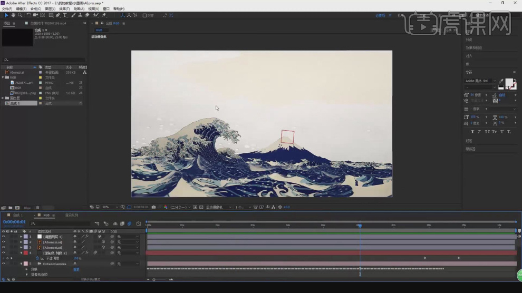This screenshot has width=522, height=293.
Task: Select the Clone Stamp tool
Action: pyautogui.click(x=80, y=15)
